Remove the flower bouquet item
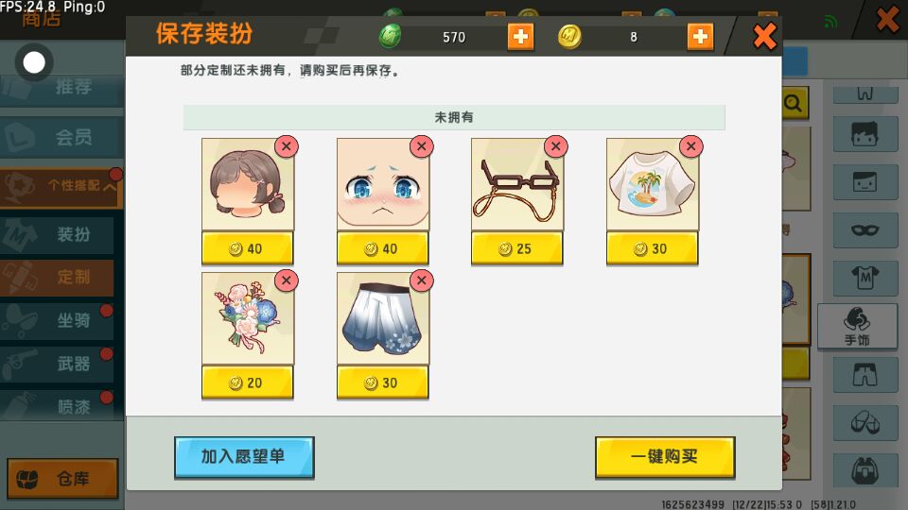 click(286, 281)
